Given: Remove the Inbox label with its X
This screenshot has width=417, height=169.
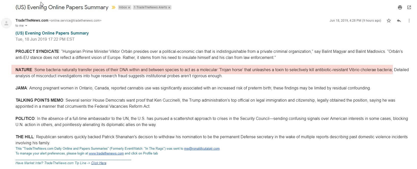Looking at the screenshot, I should coord(129,8).
